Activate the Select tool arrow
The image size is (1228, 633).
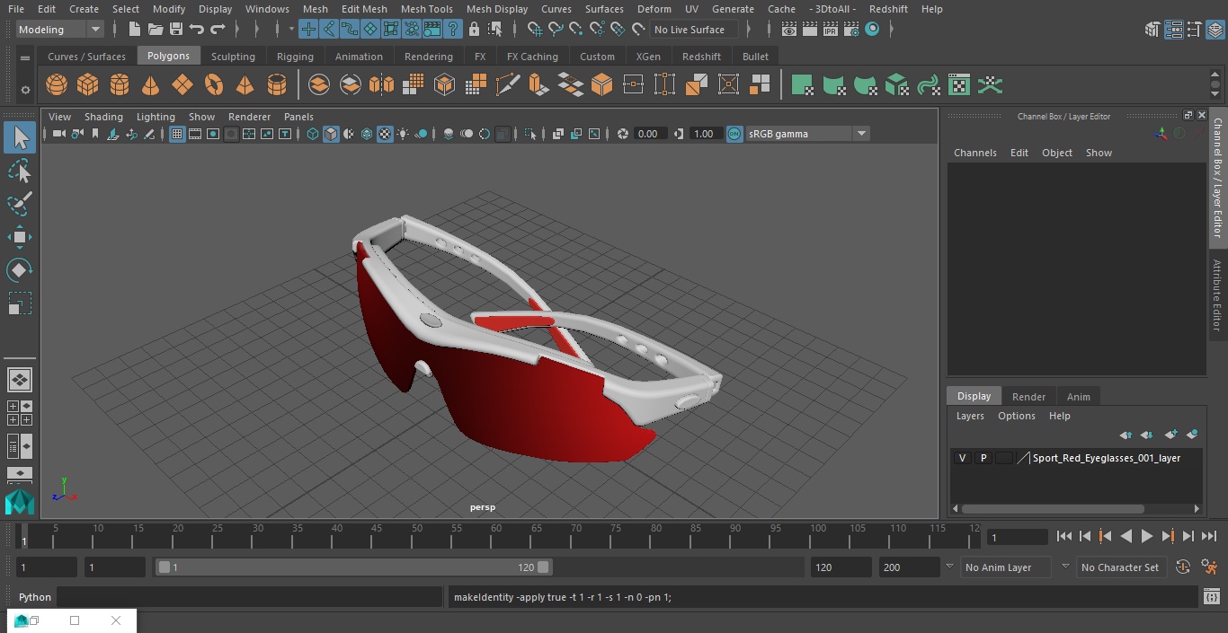coord(20,137)
